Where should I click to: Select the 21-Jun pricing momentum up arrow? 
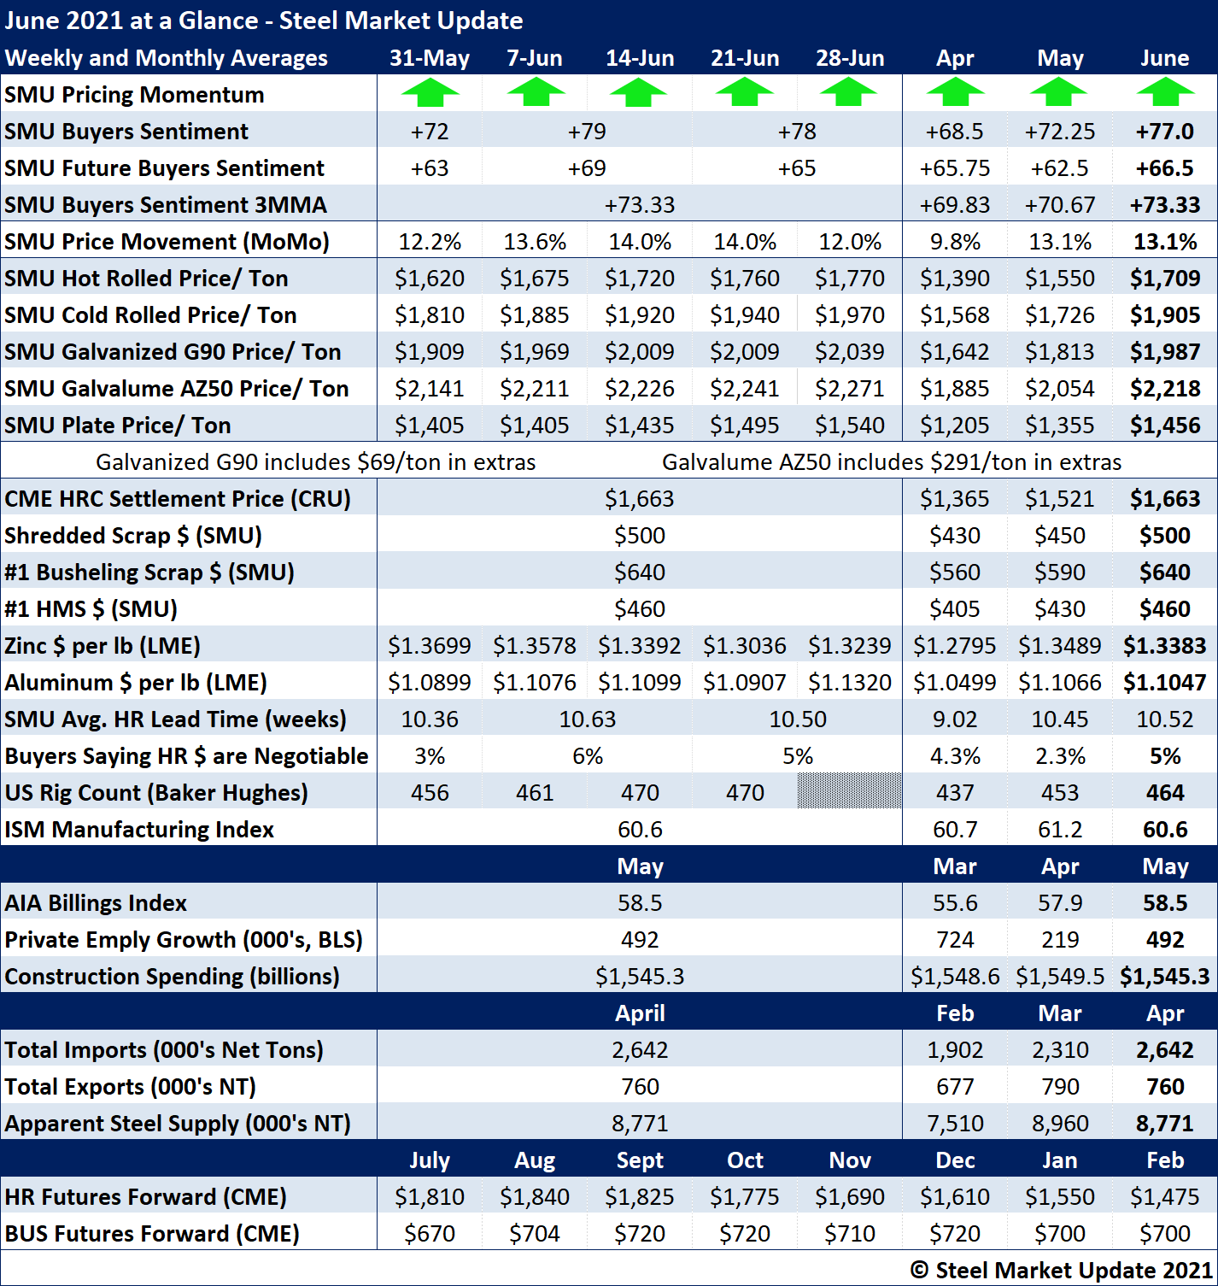point(745,92)
